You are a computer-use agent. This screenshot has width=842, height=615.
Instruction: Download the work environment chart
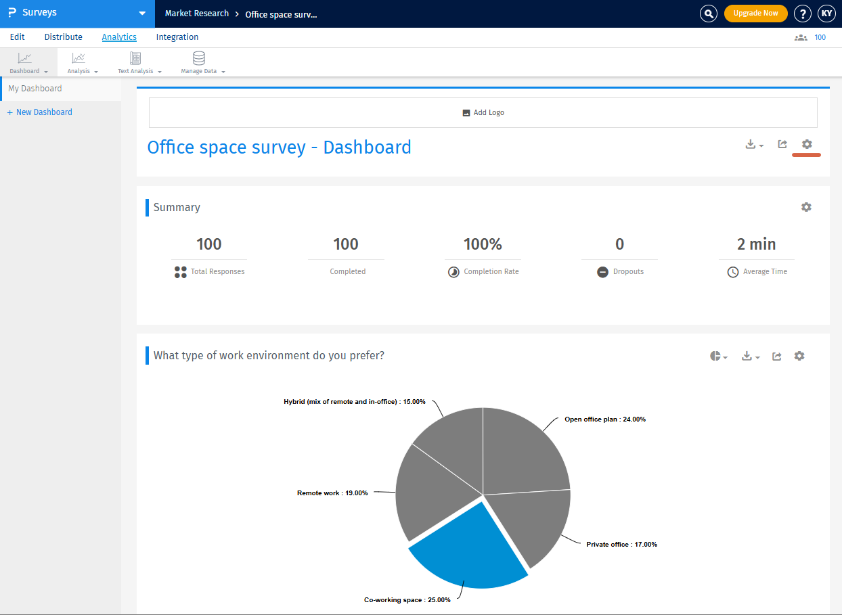click(x=748, y=356)
